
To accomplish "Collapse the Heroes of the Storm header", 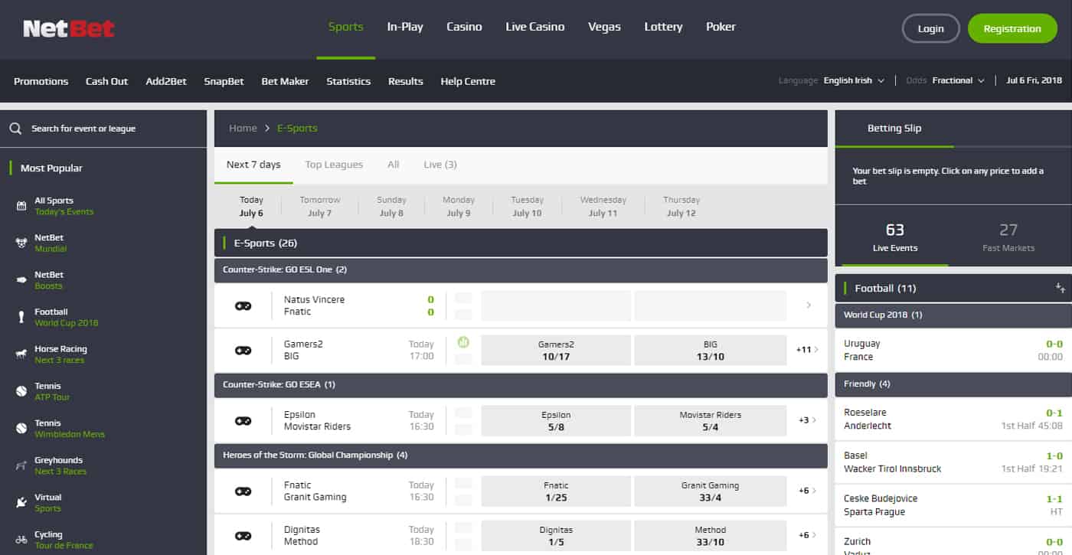I will tap(521, 455).
